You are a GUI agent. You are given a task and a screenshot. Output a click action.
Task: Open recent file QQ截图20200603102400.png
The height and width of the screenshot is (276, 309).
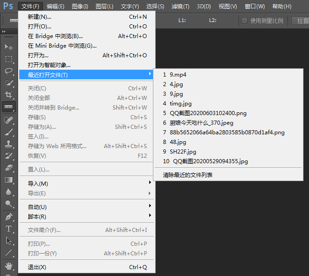click(228, 113)
